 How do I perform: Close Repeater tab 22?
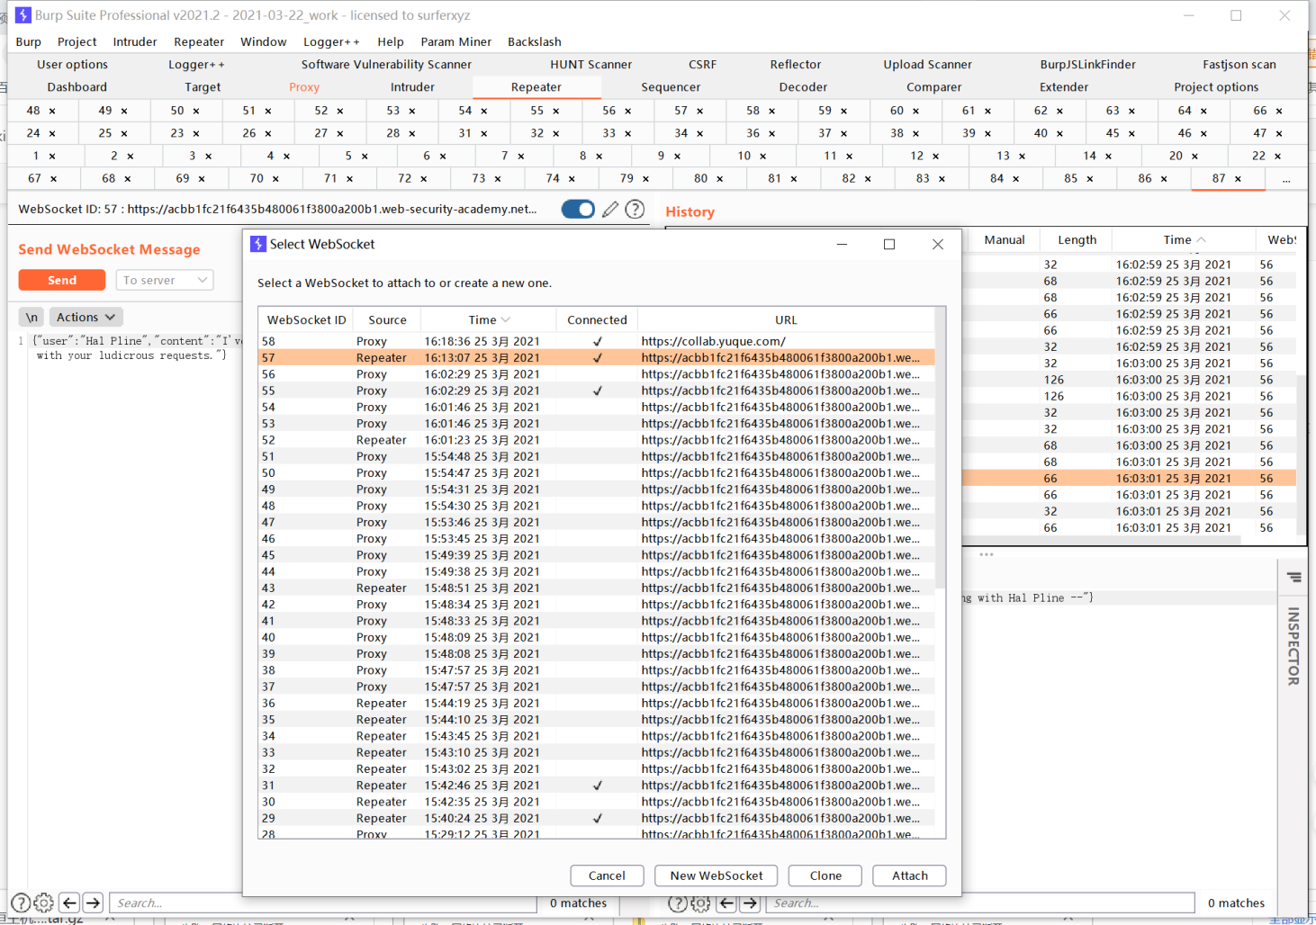pyautogui.click(x=1277, y=157)
